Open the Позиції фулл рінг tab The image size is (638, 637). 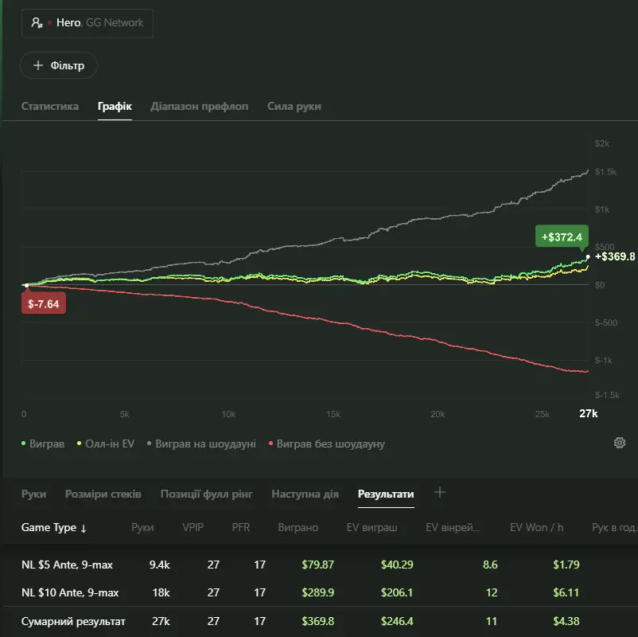pyautogui.click(x=206, y=494)
